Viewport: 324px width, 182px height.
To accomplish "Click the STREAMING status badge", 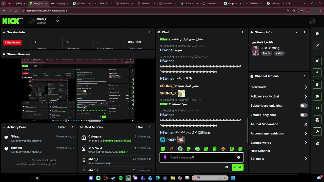I will point(12,42).
